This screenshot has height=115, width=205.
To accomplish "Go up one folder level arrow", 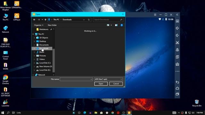I will (45, 20).
